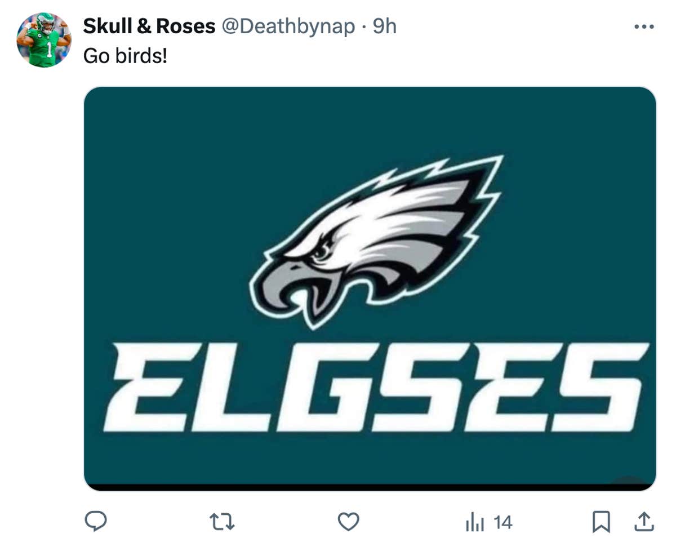Reply to the post via speech bubble icon
This screenshot has height=547, width=676.
(97, 522)
